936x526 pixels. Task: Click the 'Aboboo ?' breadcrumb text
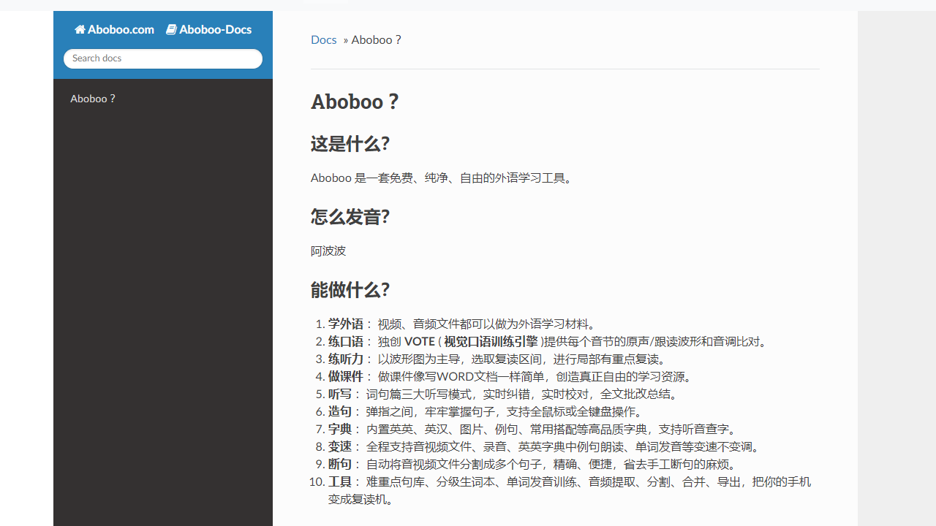[377, 39]
